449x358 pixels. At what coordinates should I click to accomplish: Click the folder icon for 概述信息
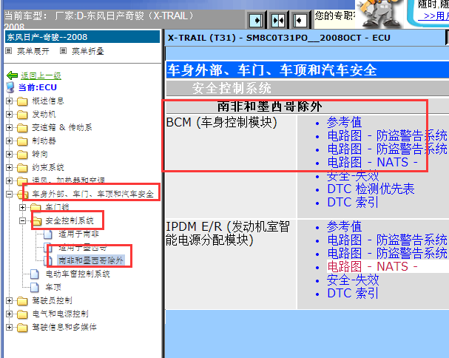[22, 101]
